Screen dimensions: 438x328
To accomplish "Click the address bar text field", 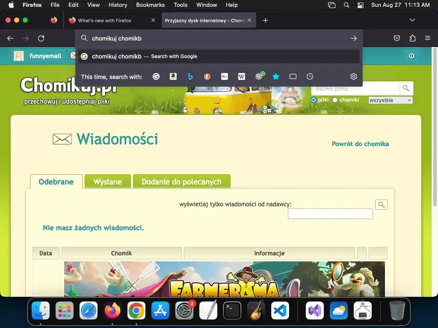I will pos(219,38).
